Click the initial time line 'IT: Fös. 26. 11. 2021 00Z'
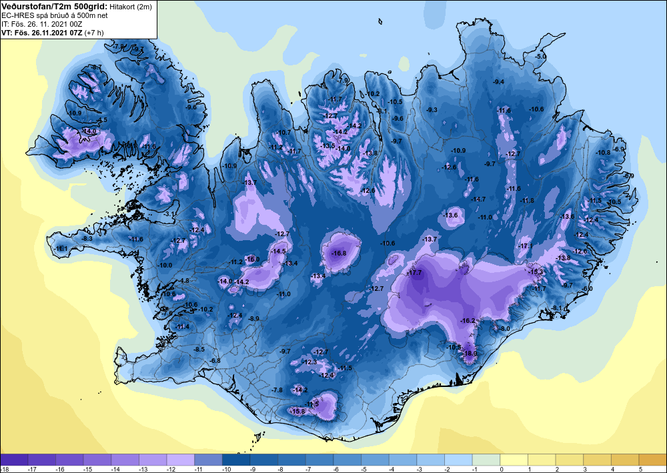Image resolution: width=667 pixels, height=473 pixels. [x=41, y=24]
